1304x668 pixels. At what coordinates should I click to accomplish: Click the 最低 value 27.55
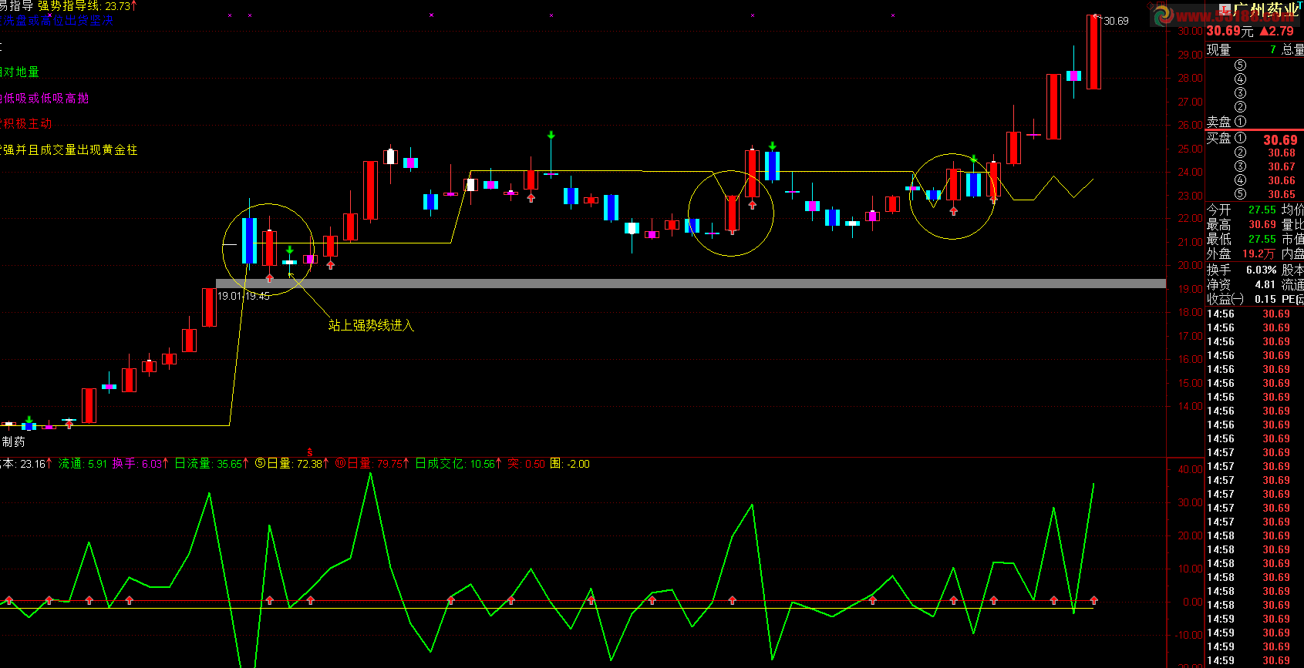1262,240
